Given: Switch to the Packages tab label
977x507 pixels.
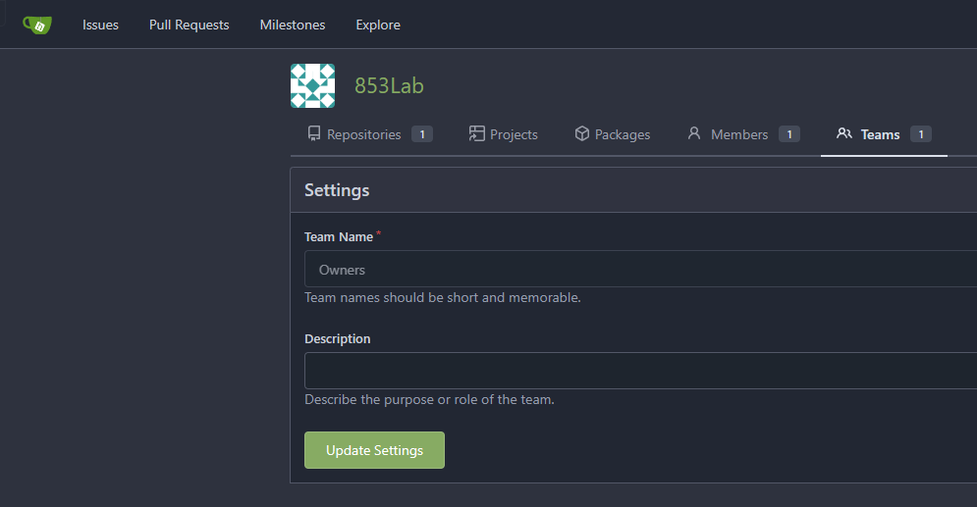Looking at the screenshot, I should pos(623,134).
